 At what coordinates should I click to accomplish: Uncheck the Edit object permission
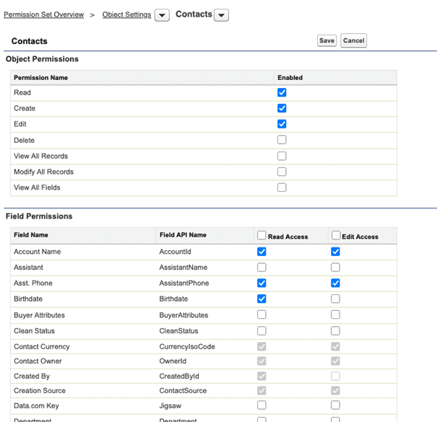[x=282, y=124]
